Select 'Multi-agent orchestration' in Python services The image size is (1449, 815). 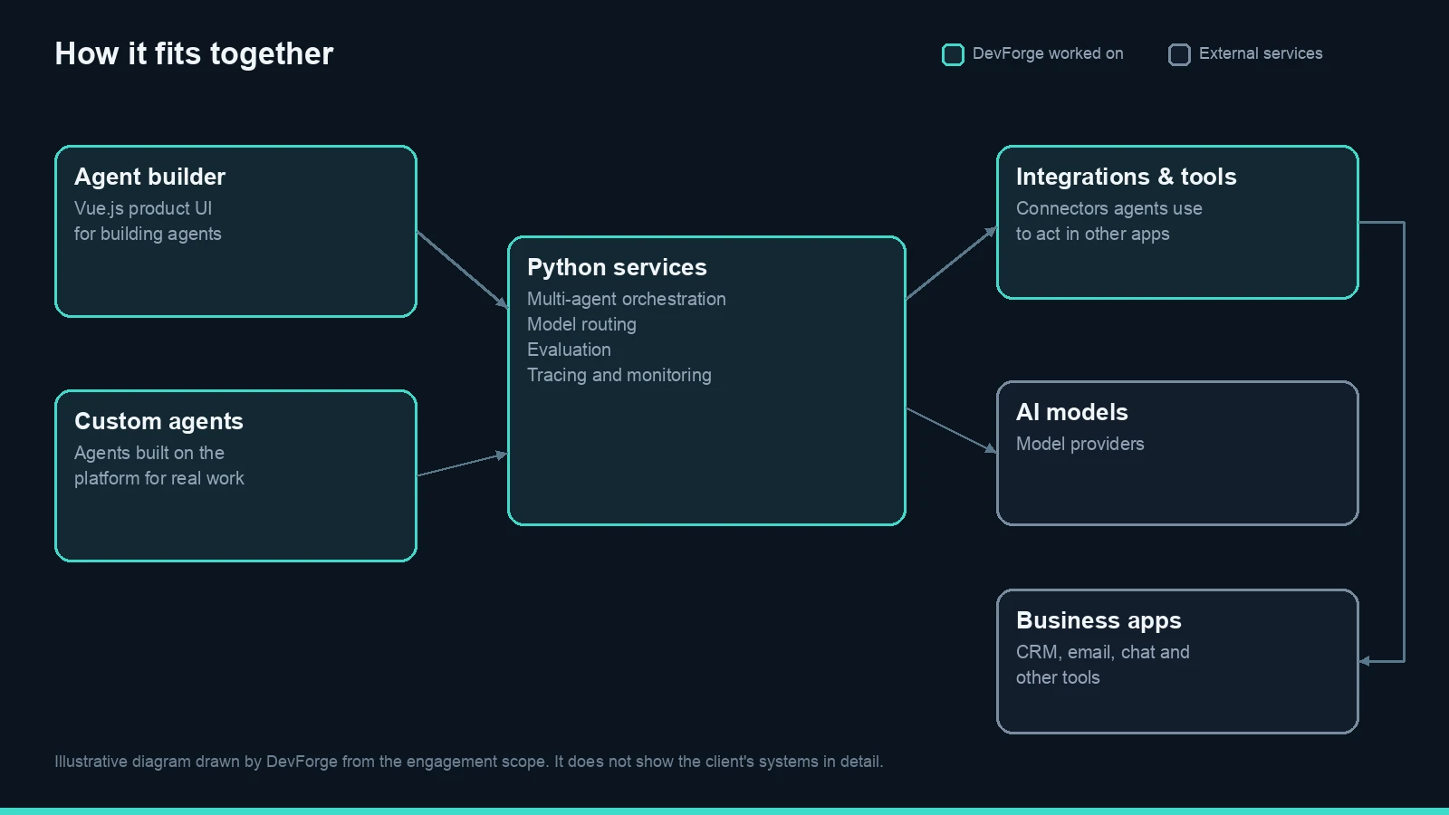click(x=627, y=299)
